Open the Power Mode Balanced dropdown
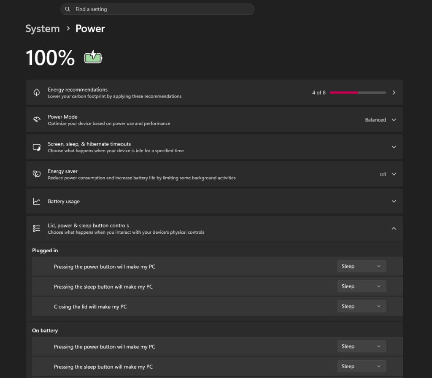 [381, 120]
